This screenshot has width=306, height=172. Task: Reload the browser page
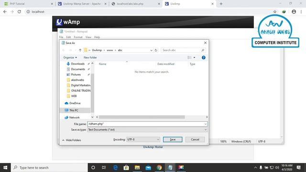click(x=19, y=11)
